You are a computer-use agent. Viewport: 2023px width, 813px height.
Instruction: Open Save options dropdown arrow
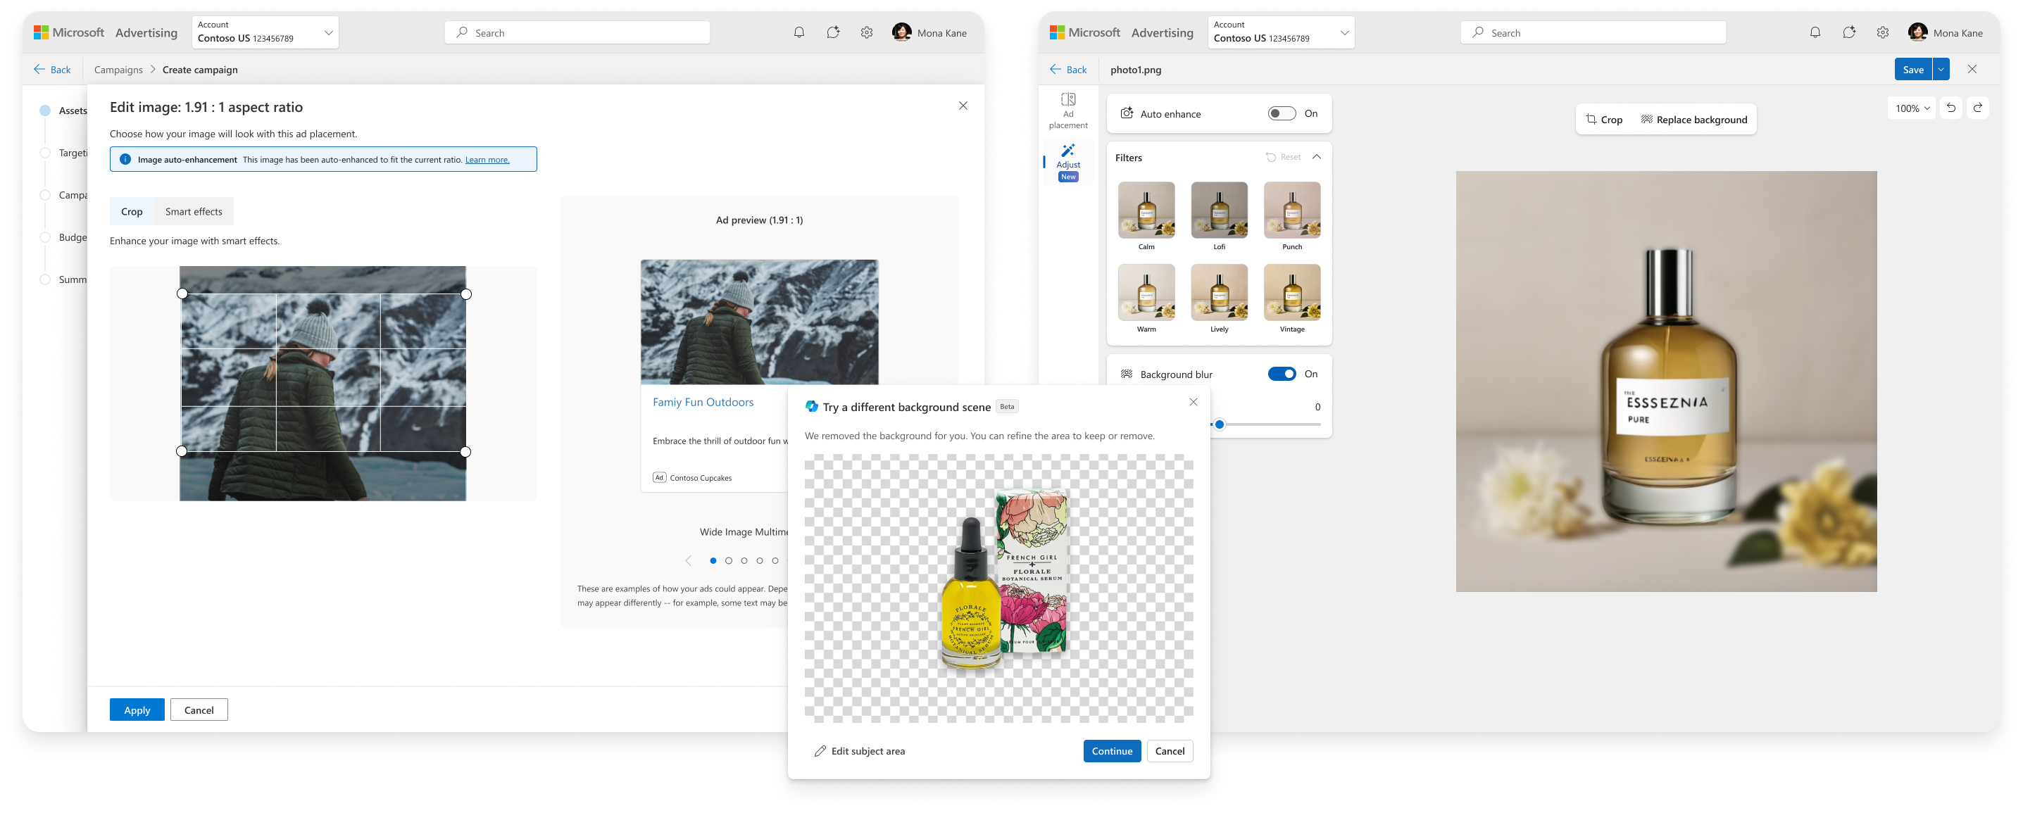click(x=1941, y=70)
